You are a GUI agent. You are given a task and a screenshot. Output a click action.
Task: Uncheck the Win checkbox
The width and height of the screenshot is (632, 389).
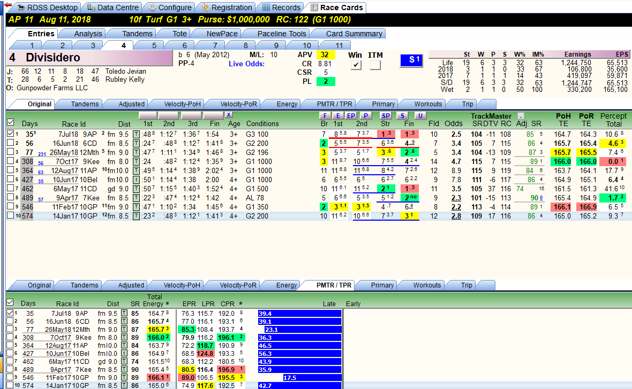point(356,65)
